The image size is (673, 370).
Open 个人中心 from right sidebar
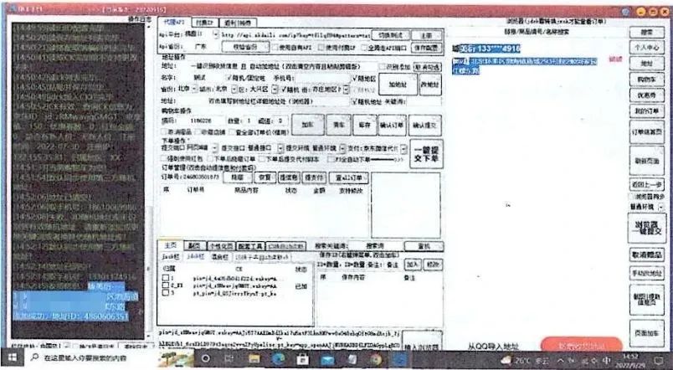pyautogui.click(x=646, y=47)
